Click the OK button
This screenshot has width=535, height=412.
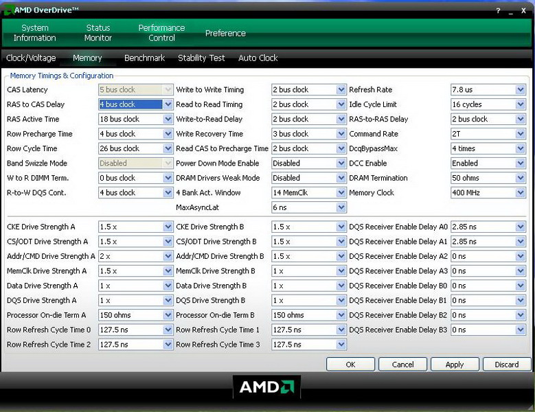pyautogui.click(x=350, y=364)
